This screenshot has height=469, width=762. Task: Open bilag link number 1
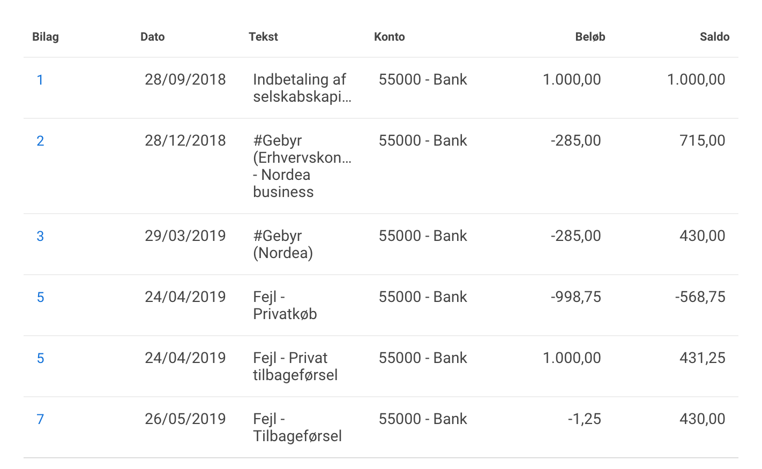(40, 80)
